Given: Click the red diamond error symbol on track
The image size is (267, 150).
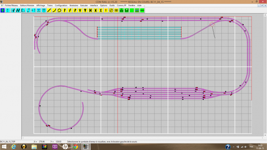Looking at the screenshot, I should [212, 24].
